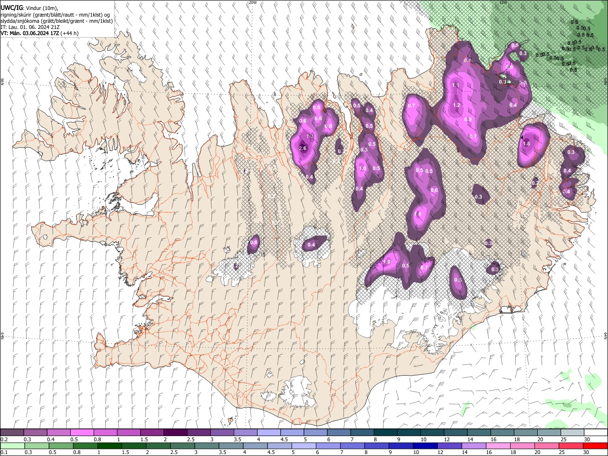Click the 'rigning/skúrir' legend description line
Viewport: 608px width, 456px height.
55,15
